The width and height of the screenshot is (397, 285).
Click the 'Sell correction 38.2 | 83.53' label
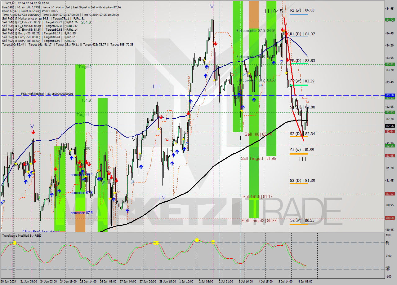click(256, 80)
